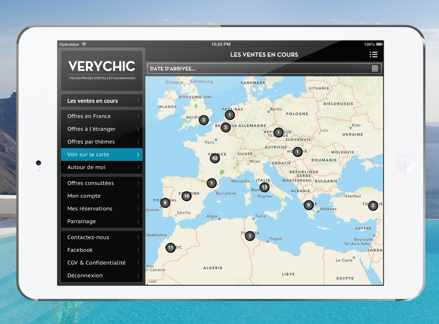Click the Le Caire city label
The image size is (439, 324).
coord(344,260)
